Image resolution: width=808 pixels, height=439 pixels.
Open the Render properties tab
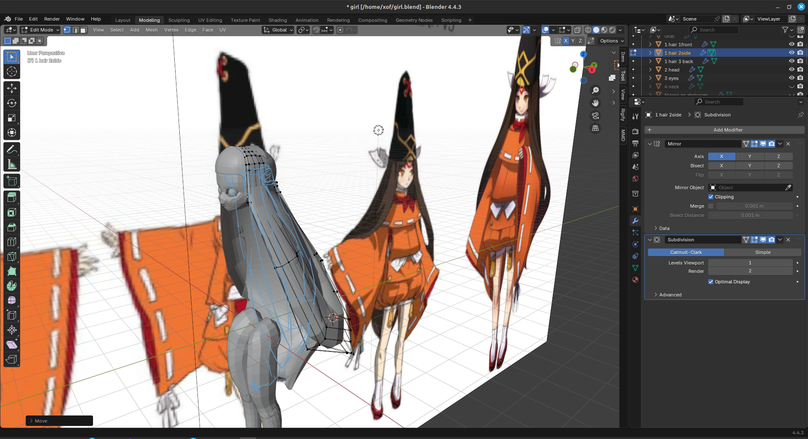pyautogui.click(x=635, y=132)
